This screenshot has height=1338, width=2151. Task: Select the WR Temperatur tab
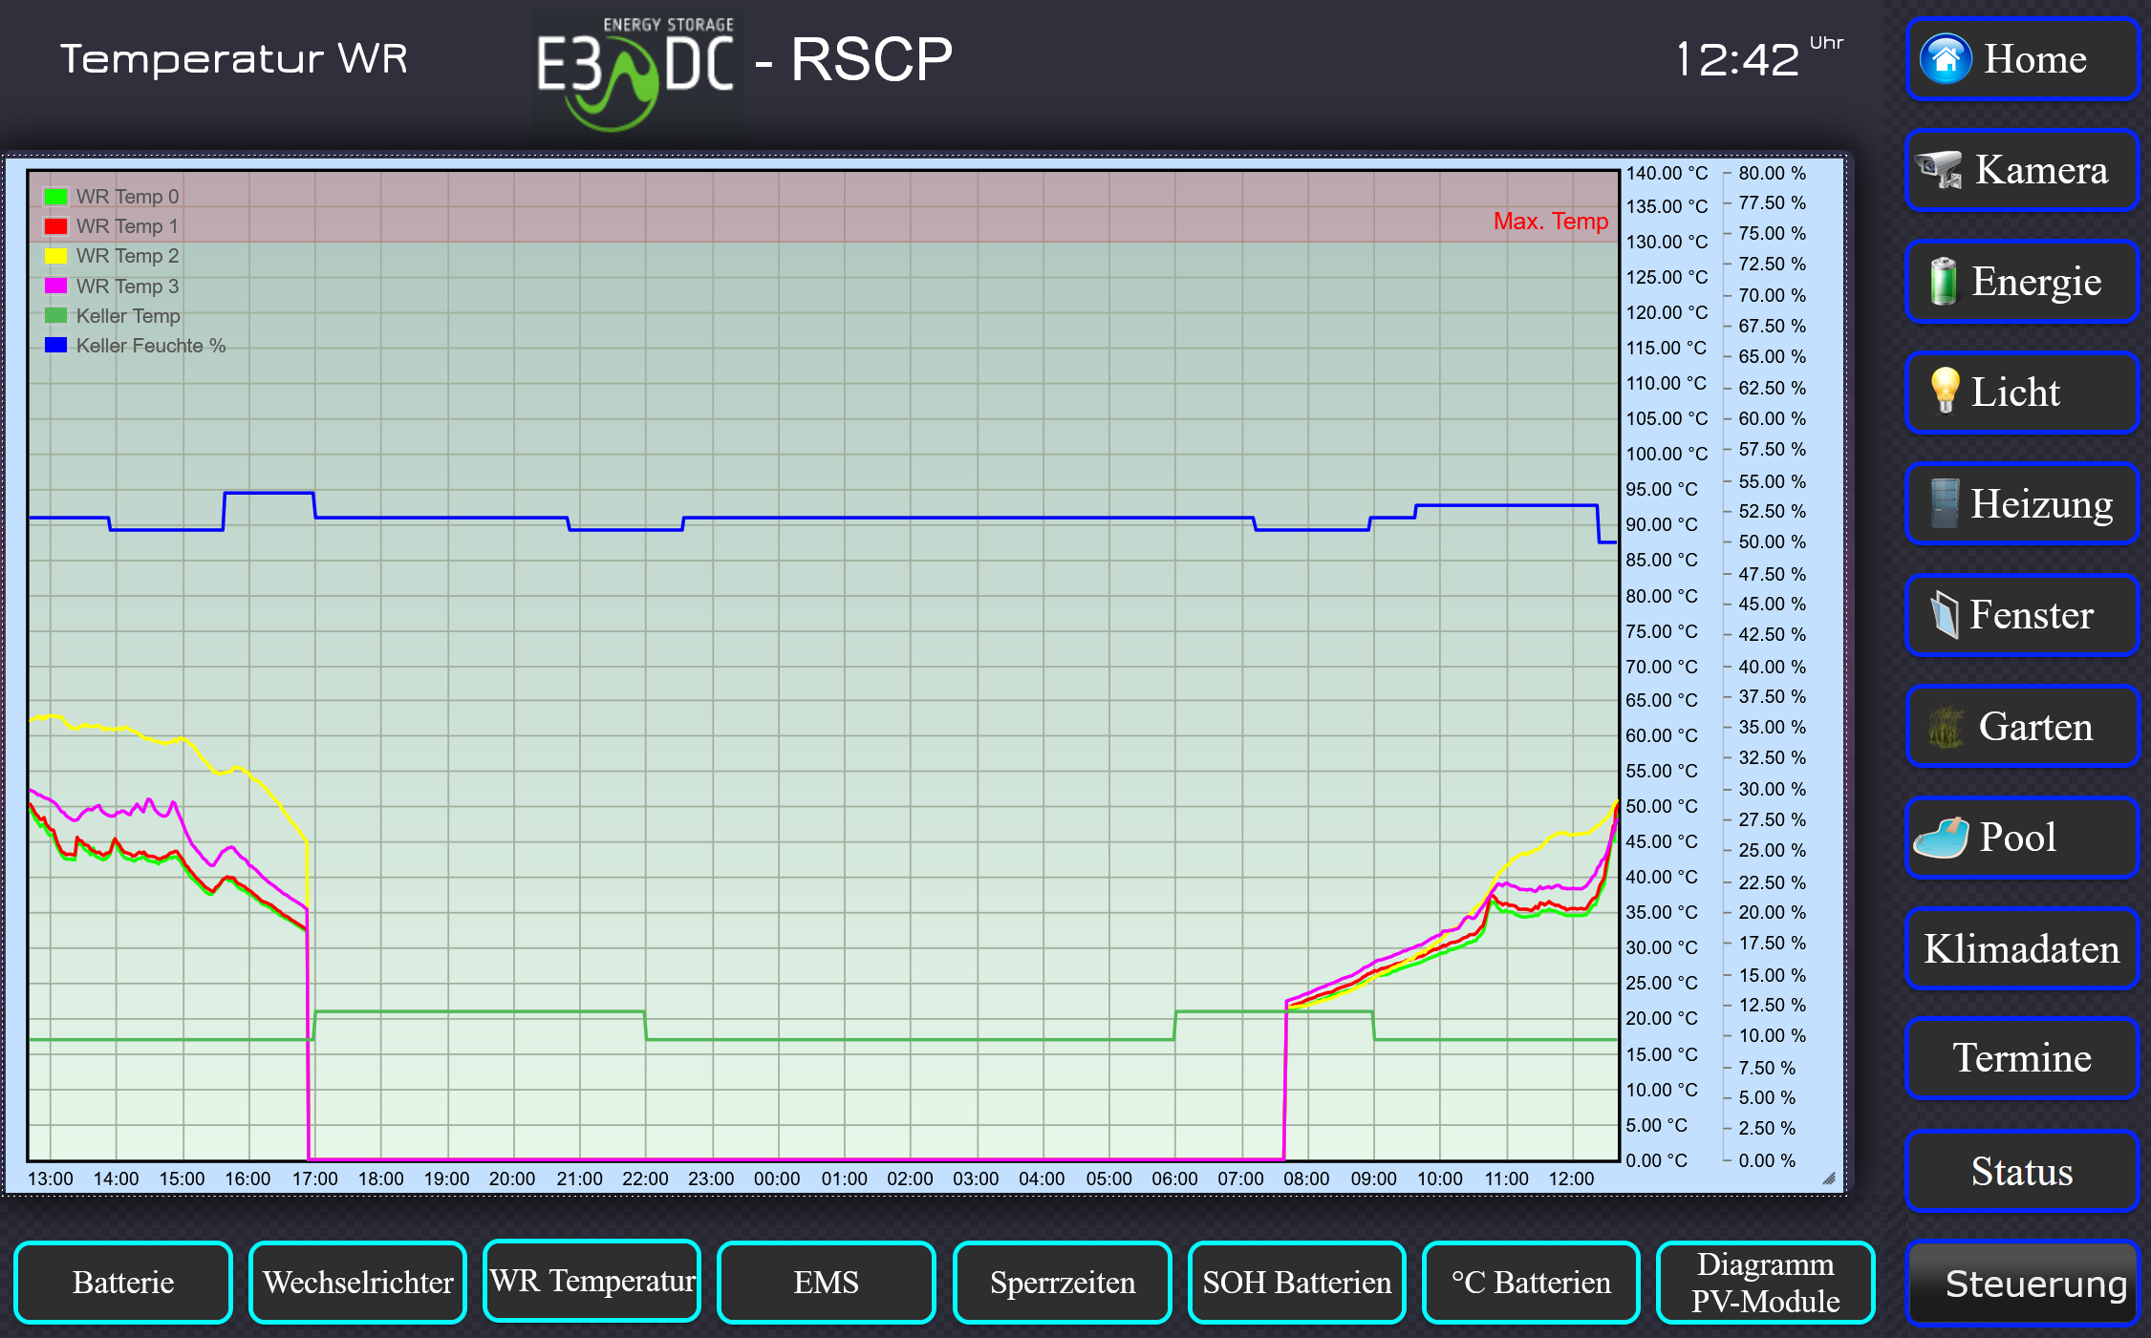pos(592,1281)
